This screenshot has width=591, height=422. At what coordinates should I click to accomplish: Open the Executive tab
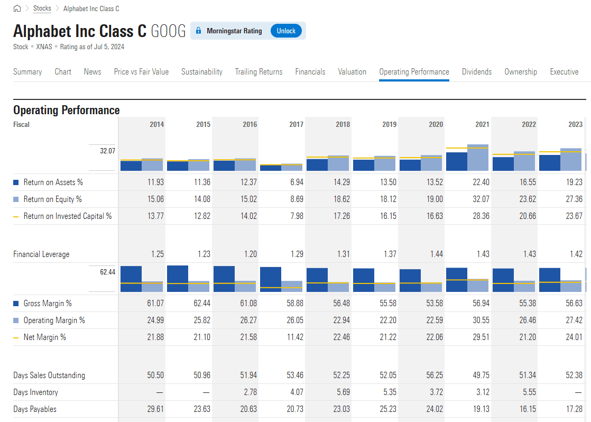click(564, 71)
